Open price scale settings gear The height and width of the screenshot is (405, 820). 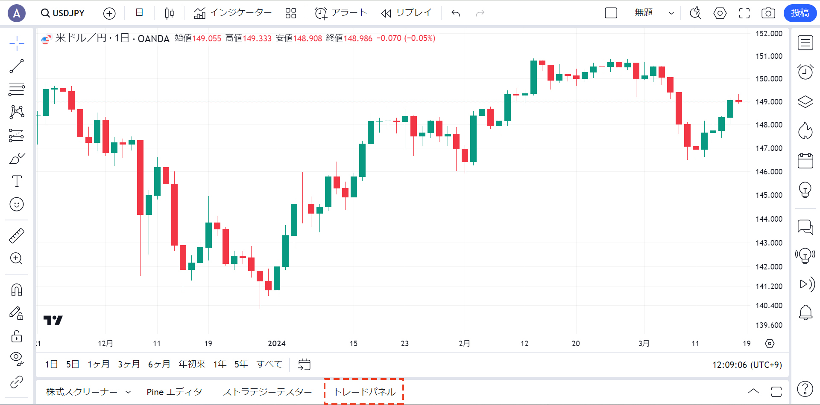point(770,344)
